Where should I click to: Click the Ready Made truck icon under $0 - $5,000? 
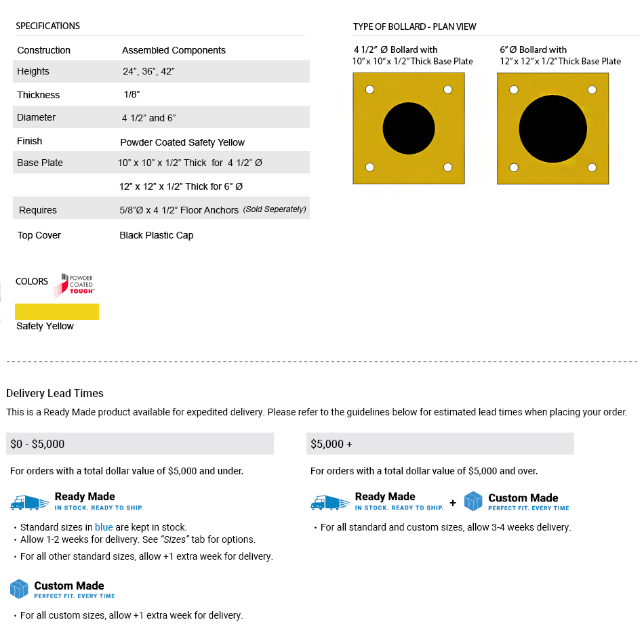(x=30, y=502)
